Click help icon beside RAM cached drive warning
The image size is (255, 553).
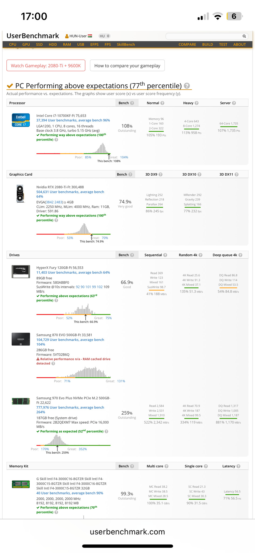[53, 364]
